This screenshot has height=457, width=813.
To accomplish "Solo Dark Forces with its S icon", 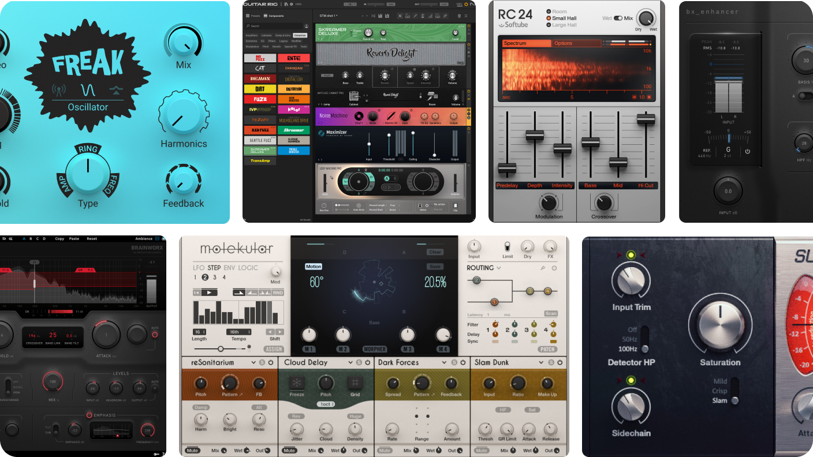I will (454, 362).
